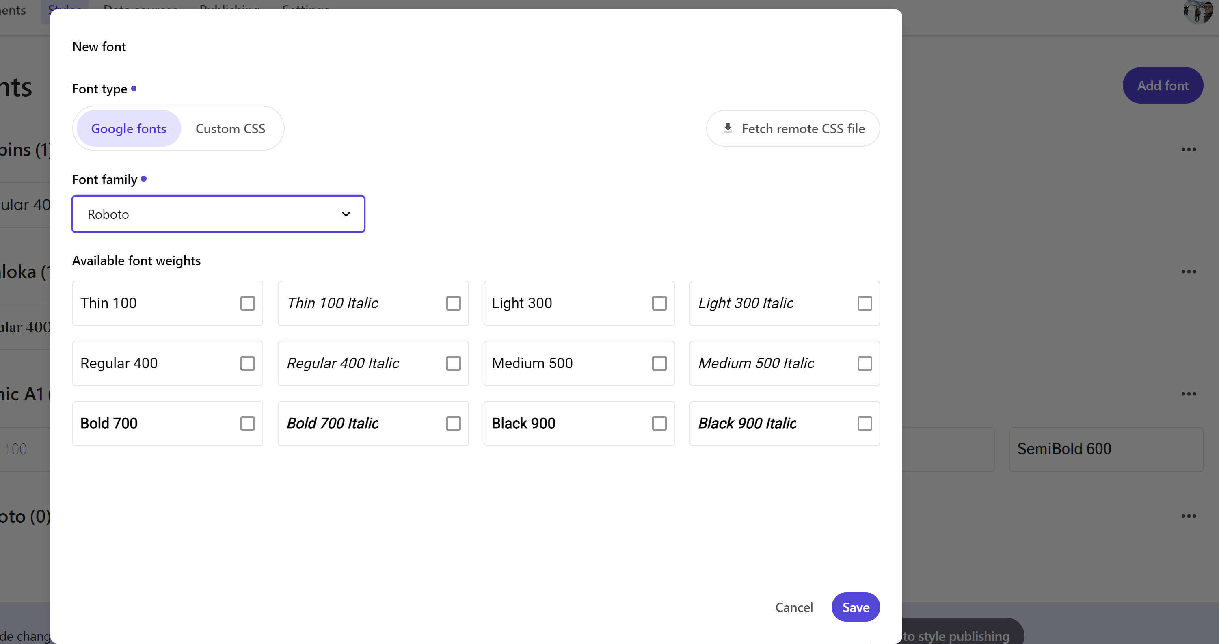
Task: Save the new font
Action: 856,607
